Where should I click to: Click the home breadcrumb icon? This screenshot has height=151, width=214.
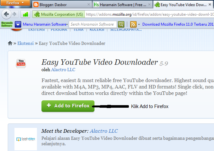pyautogui.click(x=10, y=43)
